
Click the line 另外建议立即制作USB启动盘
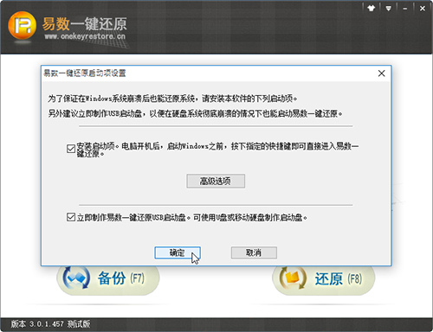[195, 113]
